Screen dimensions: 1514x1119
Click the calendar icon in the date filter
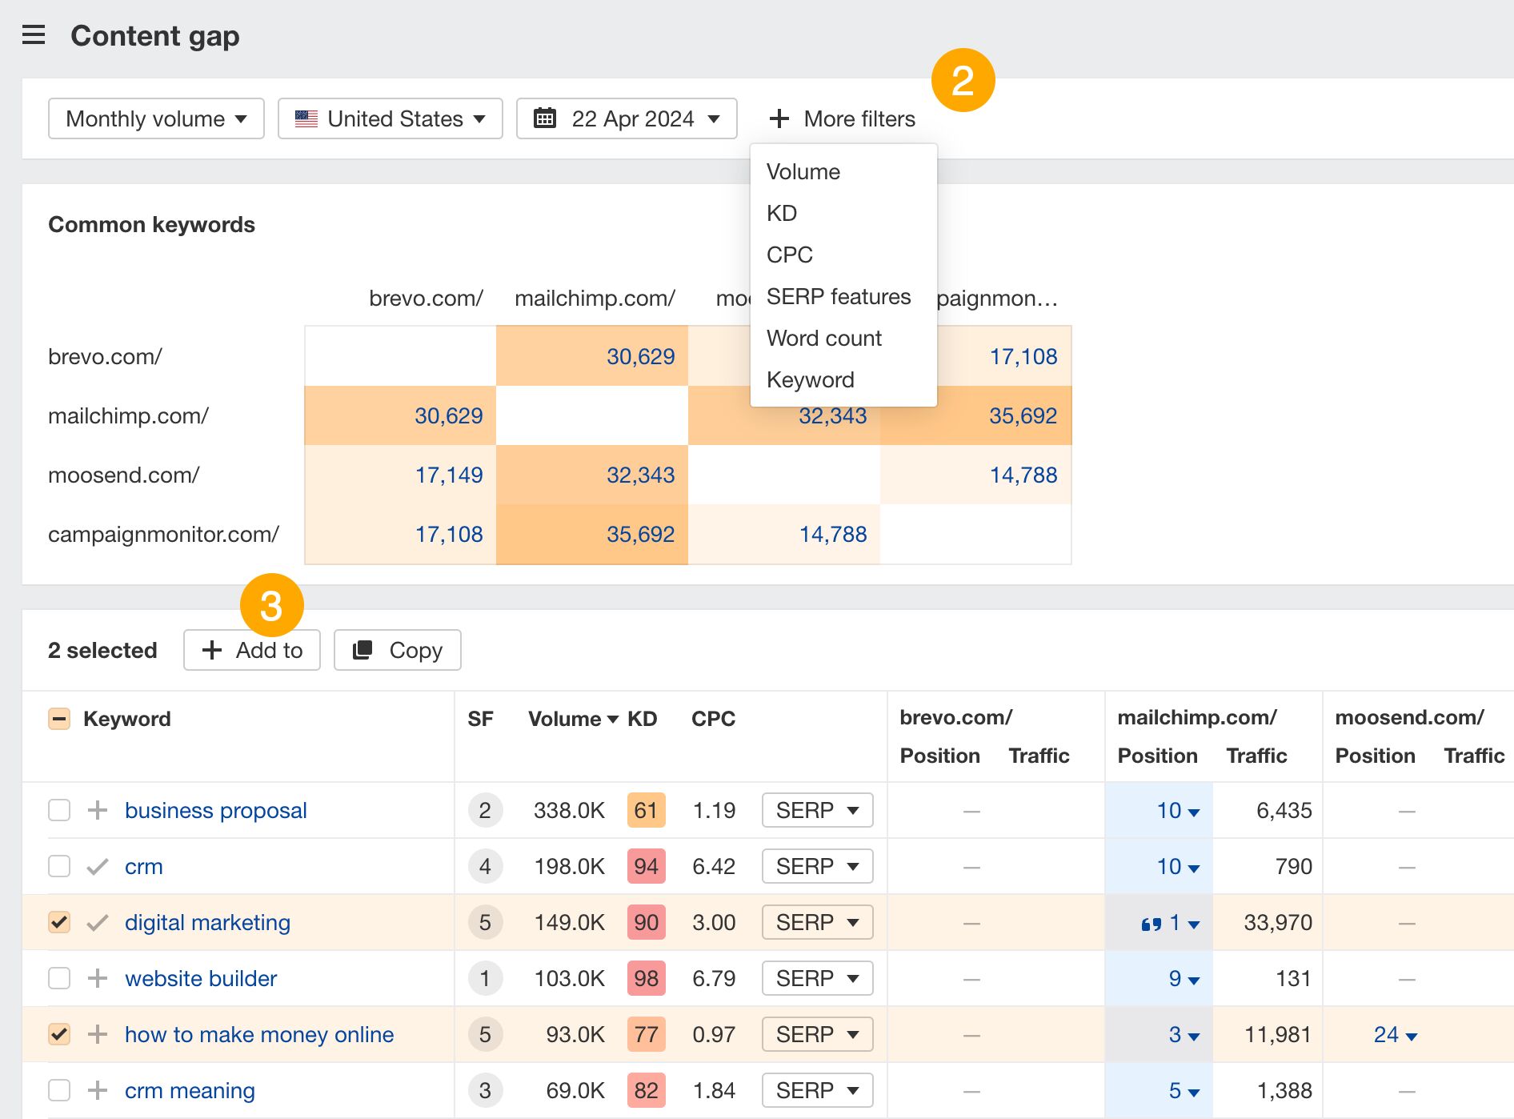tap(546, 118)
